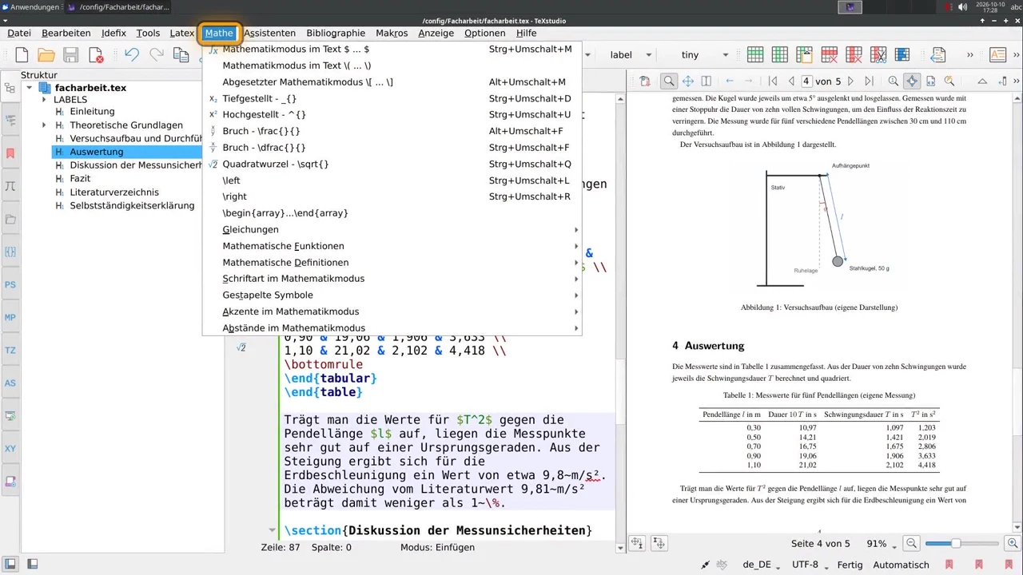1023x575 pixels.
Task: Click the blue align-columns table icon
Action: click(903, 55)
